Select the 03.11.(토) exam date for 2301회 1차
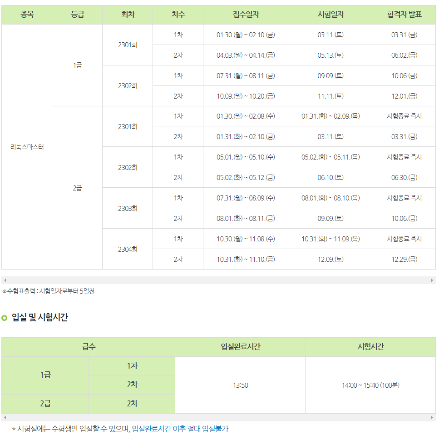439x435 pixels. (330, 34)
